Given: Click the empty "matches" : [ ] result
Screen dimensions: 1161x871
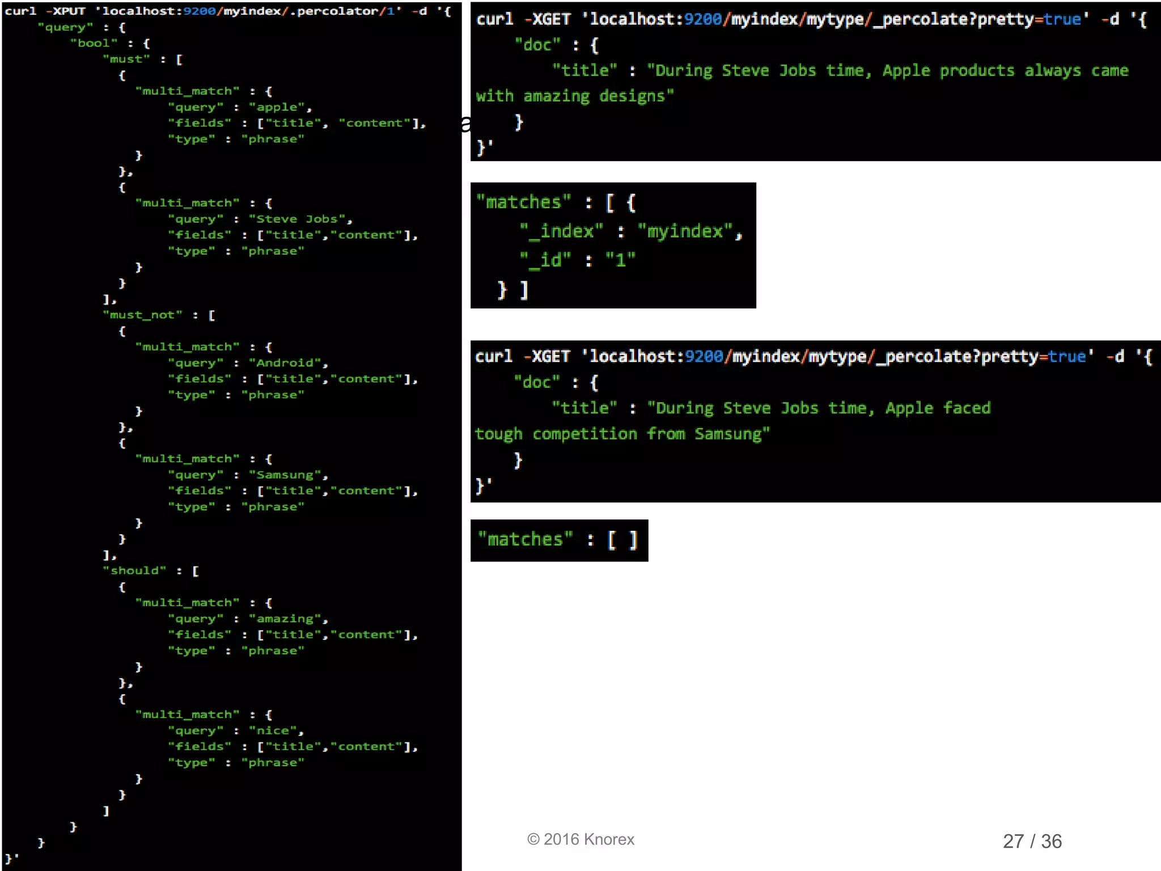Looking at the screenshot, I should point(558,539).
